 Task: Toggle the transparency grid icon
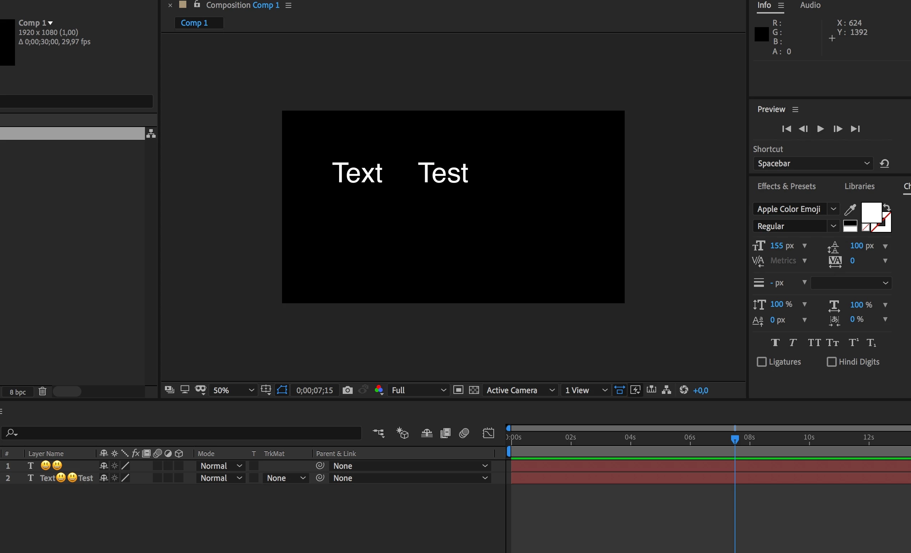474,390
